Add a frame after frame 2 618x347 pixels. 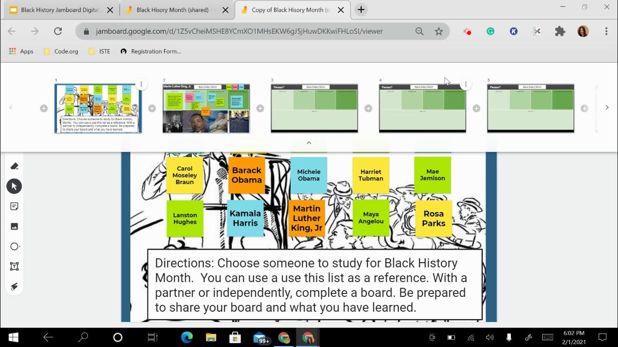(260, 108)
